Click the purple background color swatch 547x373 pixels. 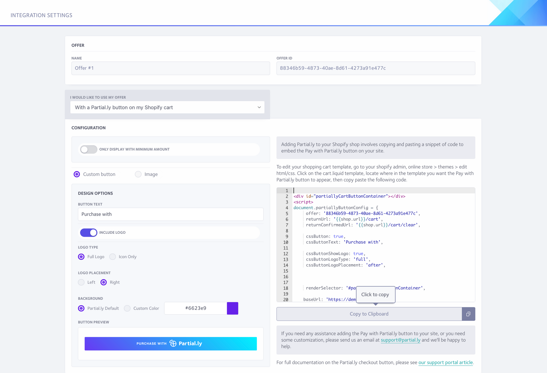232,308
